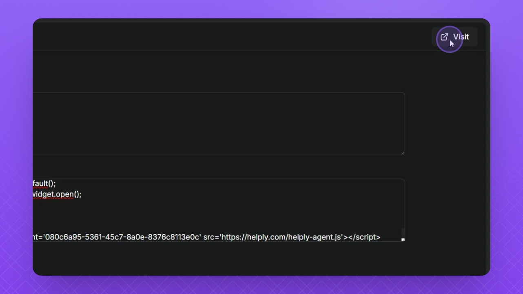The image size is (523, 294).
Task: Click the helply-agent.js URL in the code
Action: (x=282, y=237)
